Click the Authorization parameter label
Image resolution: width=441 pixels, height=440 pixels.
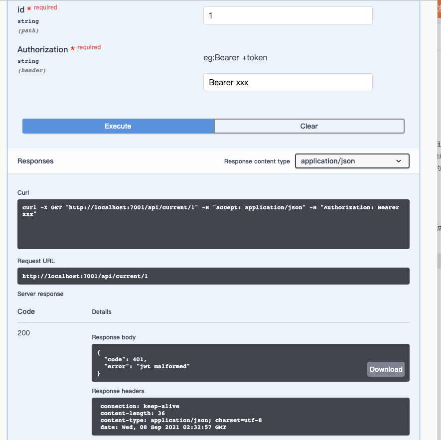point(42,49)
